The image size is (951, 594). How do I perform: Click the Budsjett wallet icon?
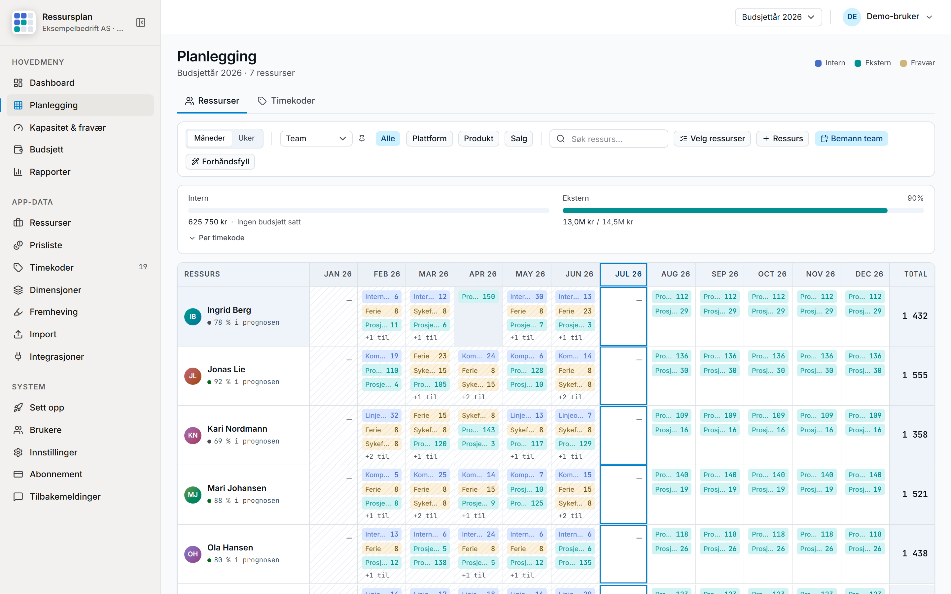(18, 150)
